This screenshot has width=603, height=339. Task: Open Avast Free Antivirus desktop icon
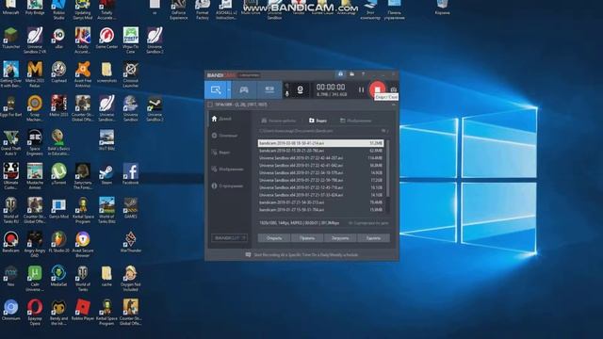(83, 74)
